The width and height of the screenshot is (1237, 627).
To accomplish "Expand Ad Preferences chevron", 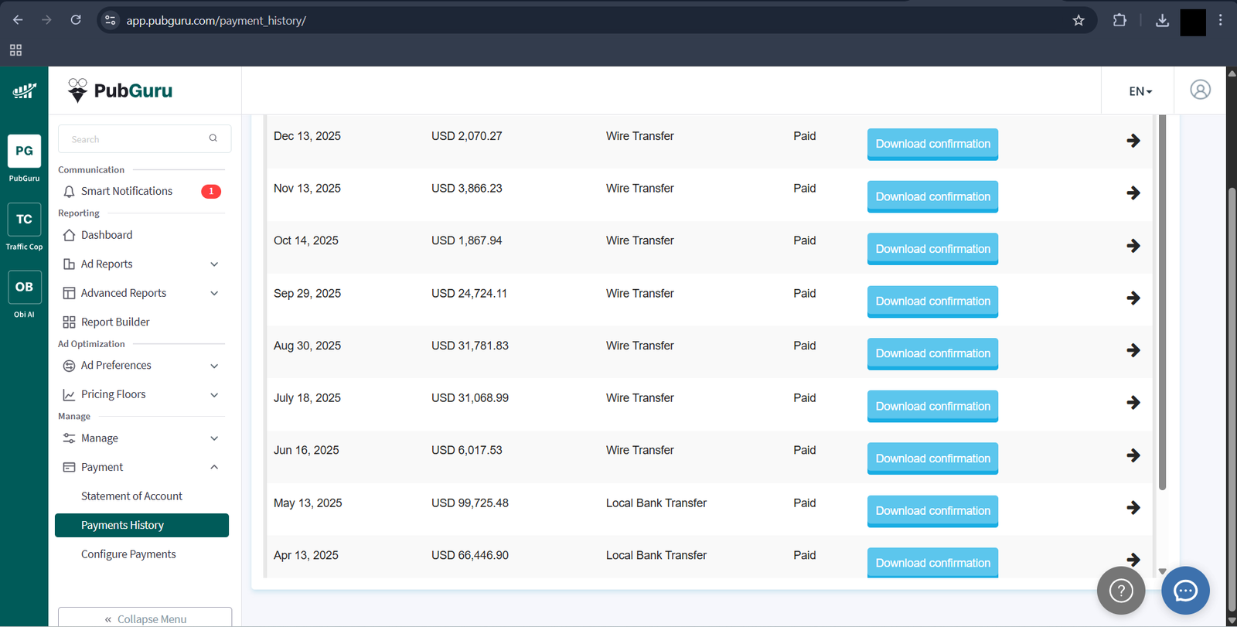I will pos(214,366).
